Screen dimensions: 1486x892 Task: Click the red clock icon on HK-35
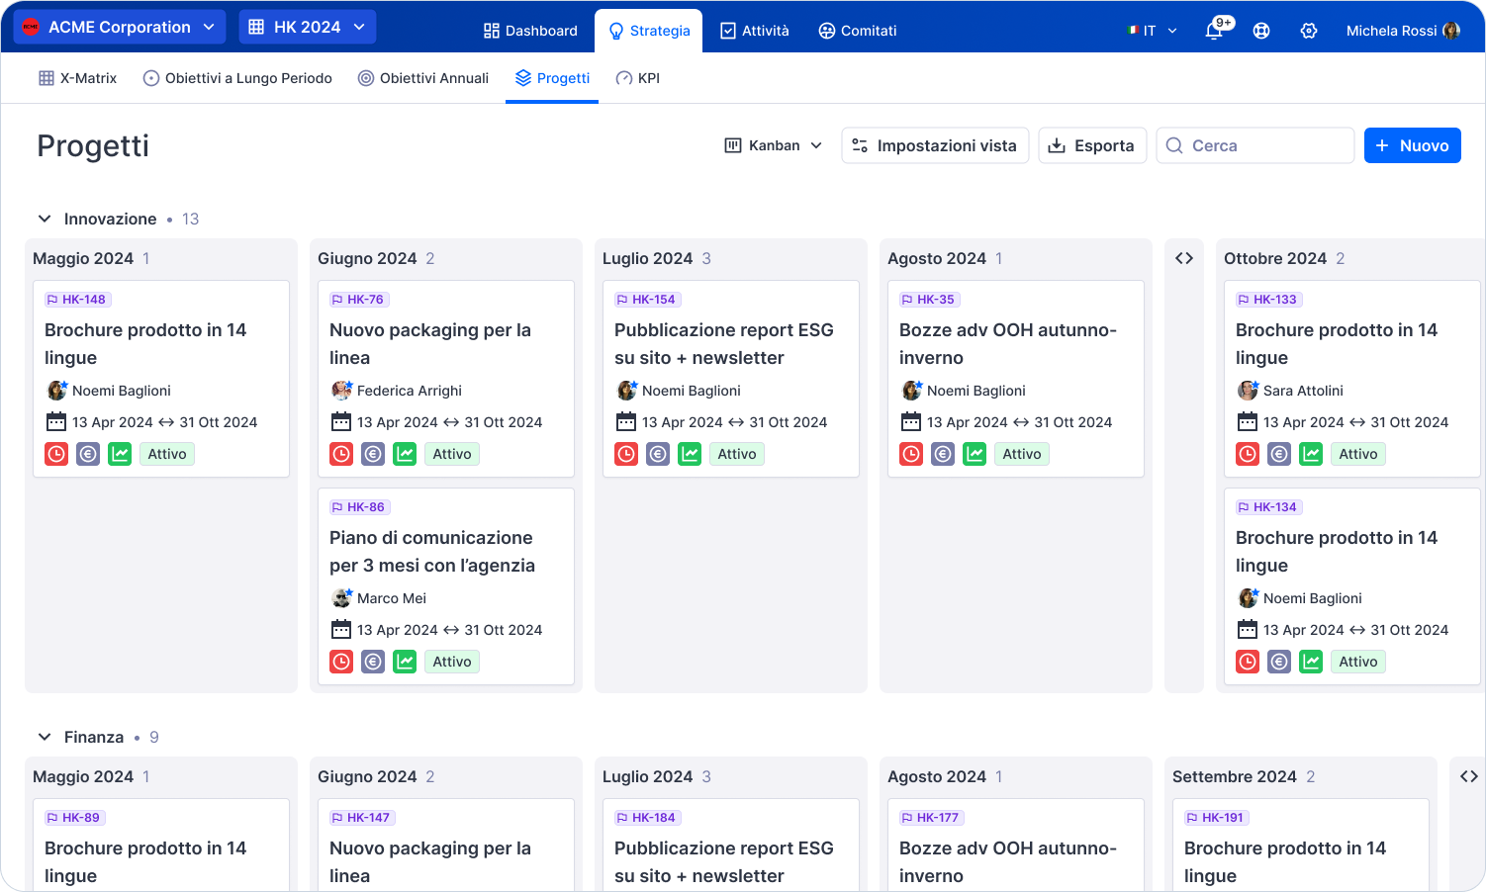pos(912,454)
